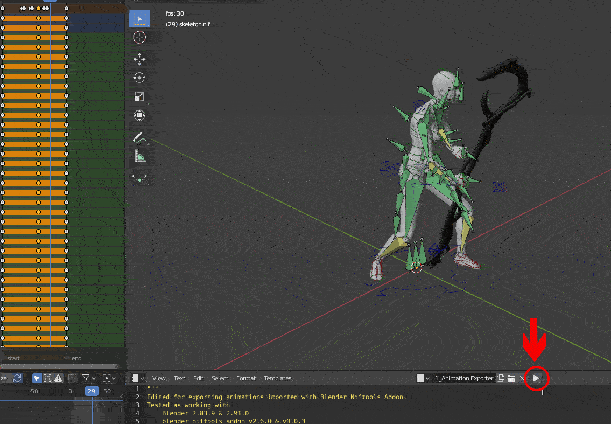Click script line 'Blender 2.83.9 & 2.91.0'

[x=205, y=413]
